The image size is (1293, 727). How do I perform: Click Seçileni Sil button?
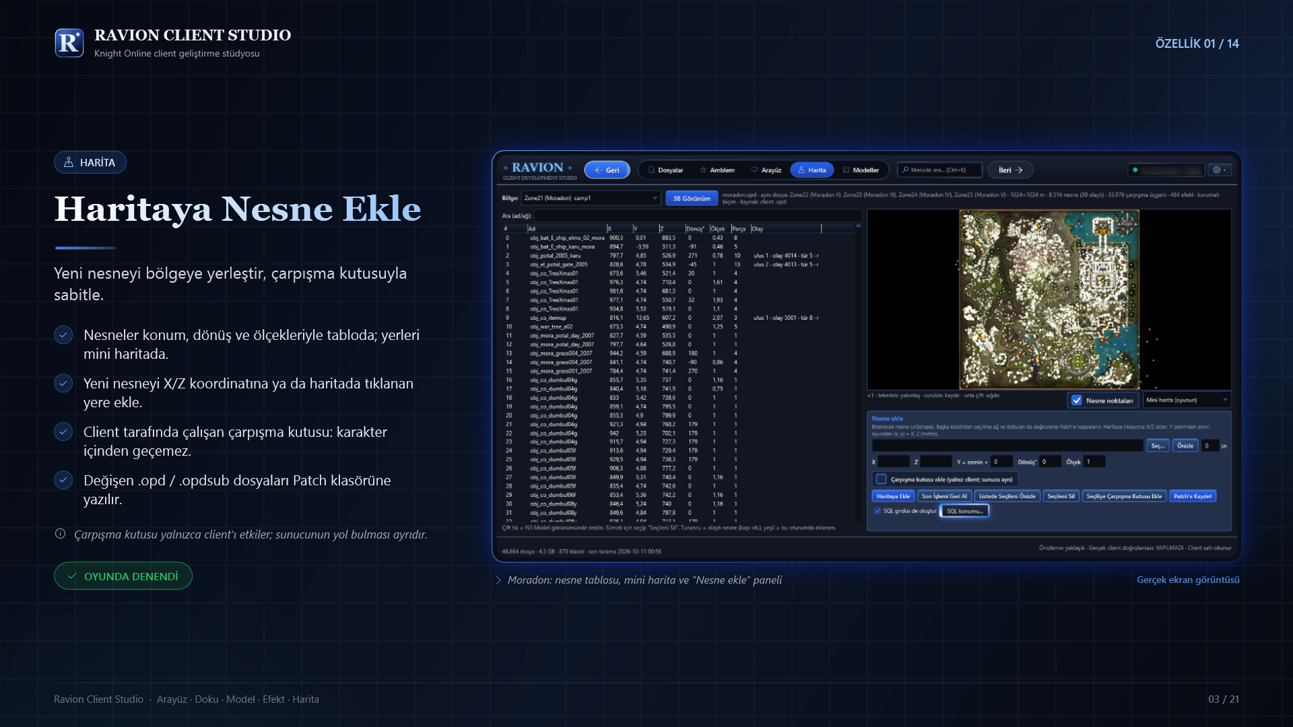click(1061, 496)
